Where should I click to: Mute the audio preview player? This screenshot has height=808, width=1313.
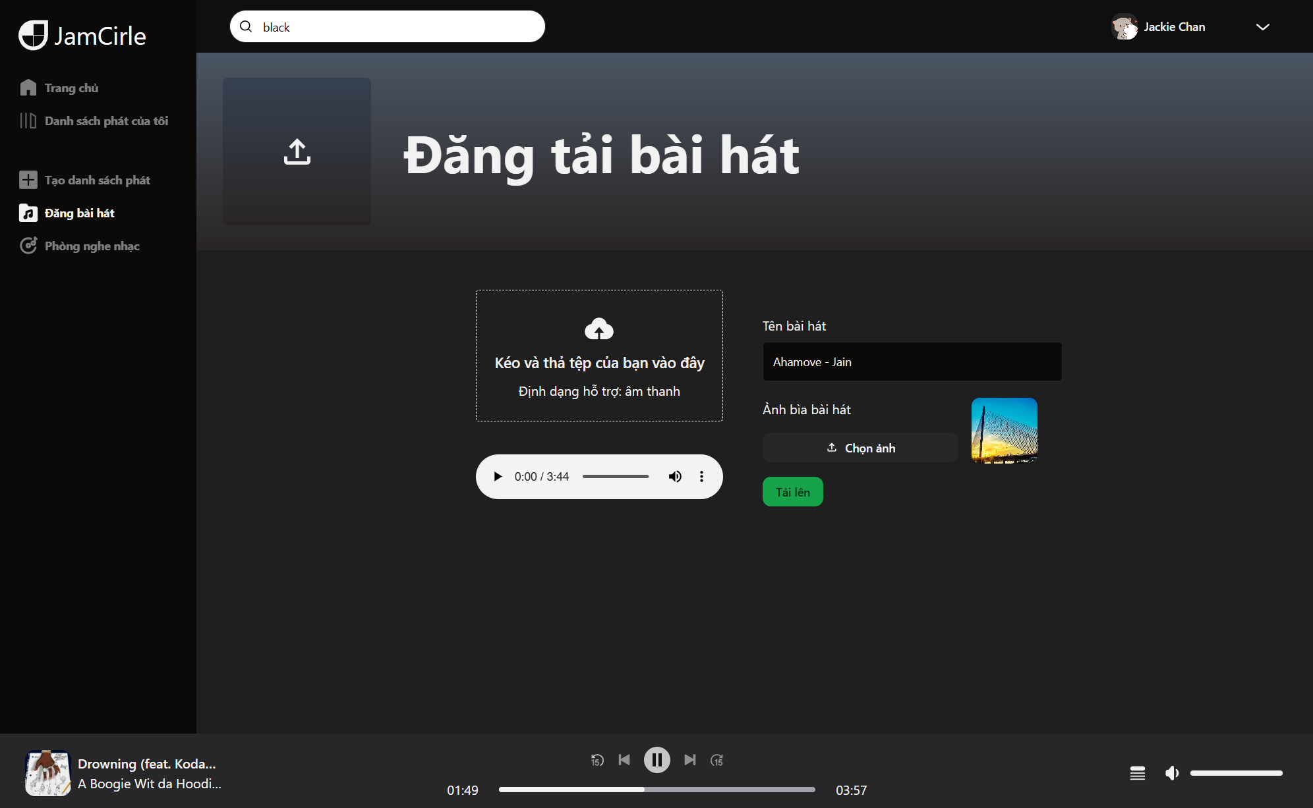point(675,476)
